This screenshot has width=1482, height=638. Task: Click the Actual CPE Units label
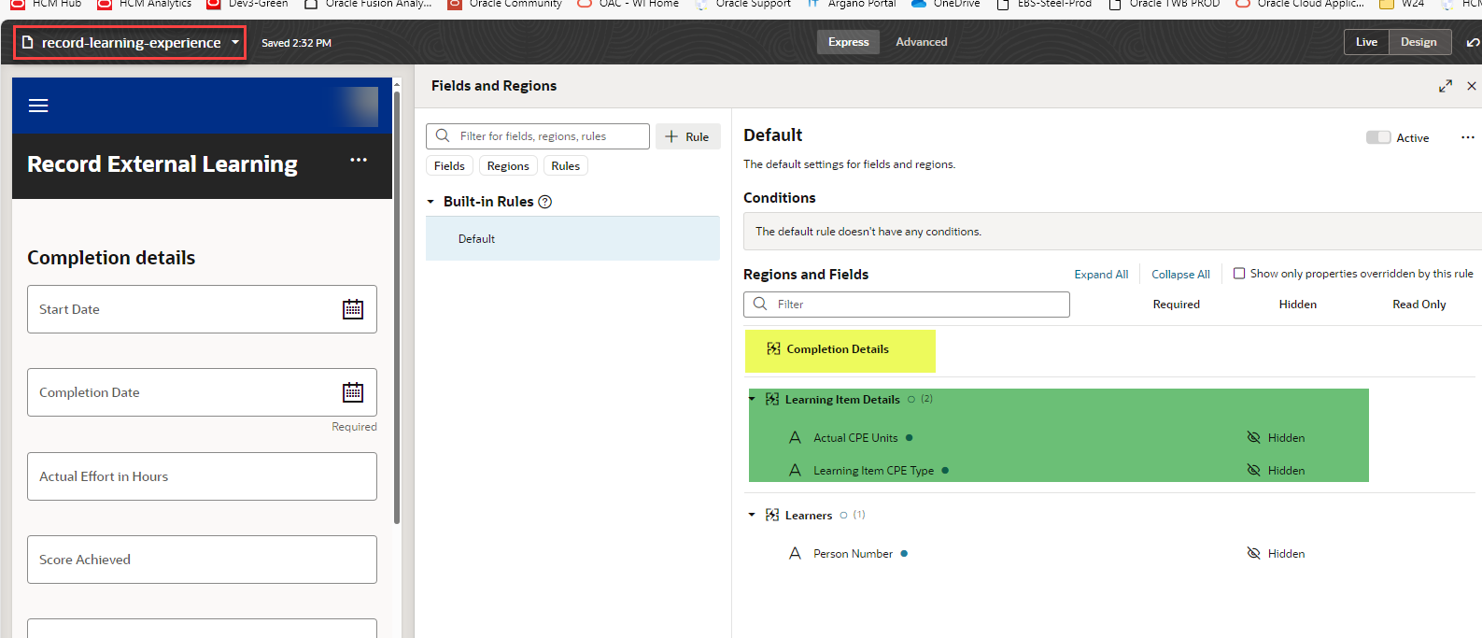point(855,438)
